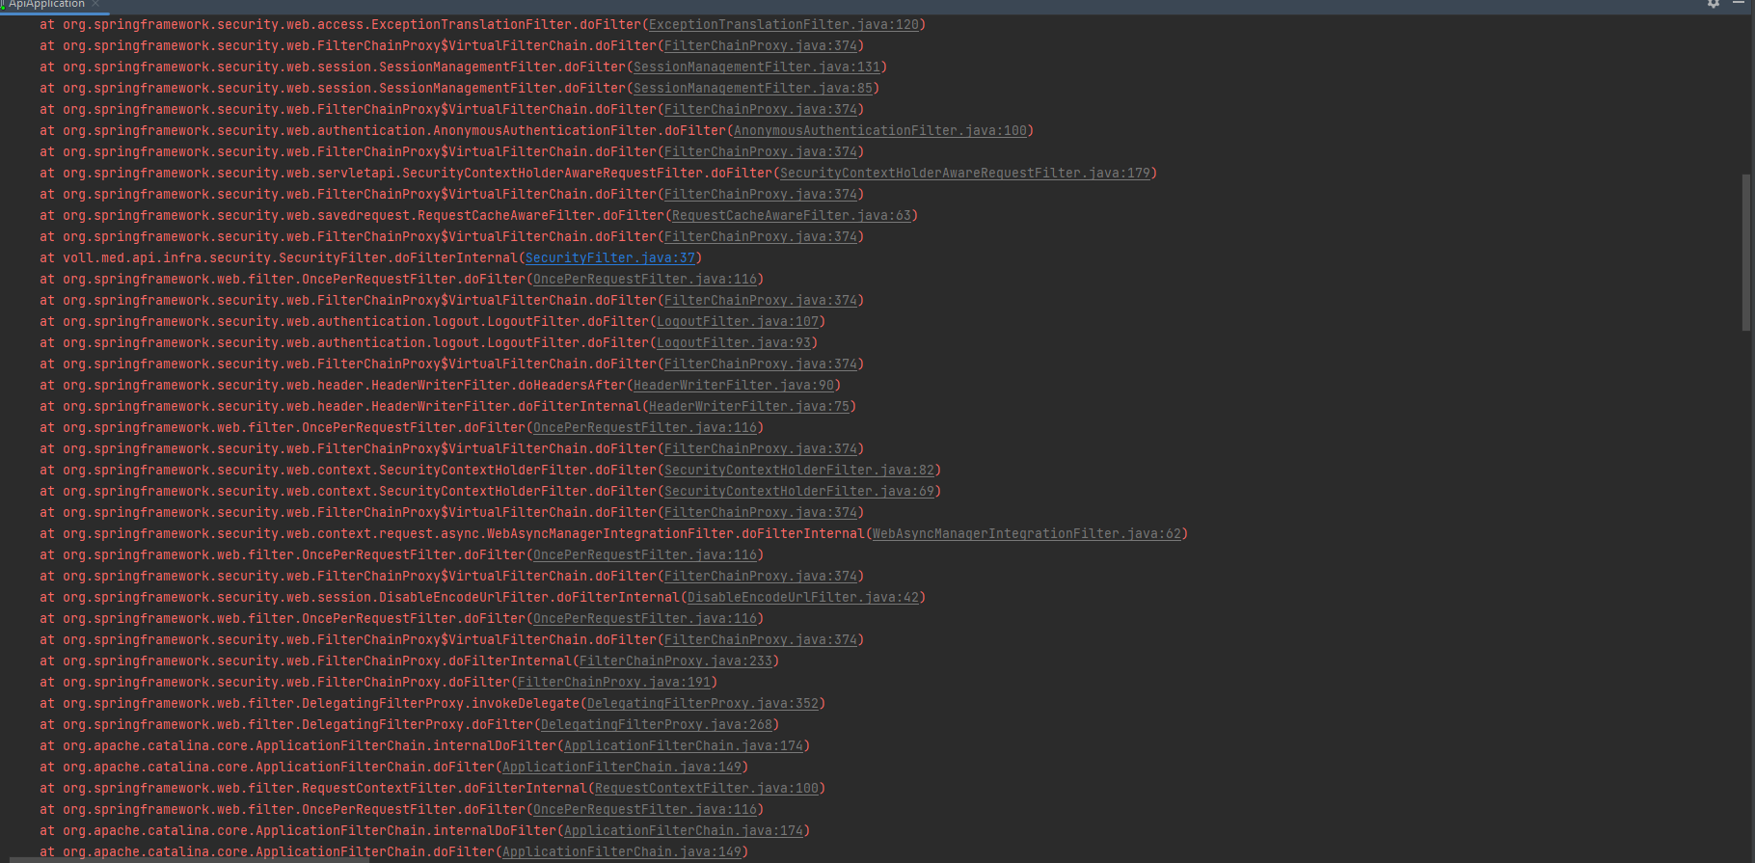Open the ExceptionTranslationFilter.java:120 link

pos(784,25)
